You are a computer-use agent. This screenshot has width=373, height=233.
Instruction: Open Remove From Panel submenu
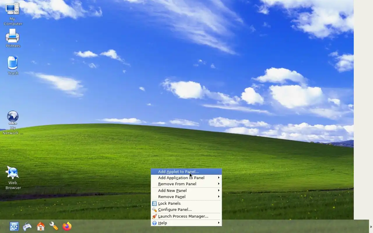tap(186, 184)
